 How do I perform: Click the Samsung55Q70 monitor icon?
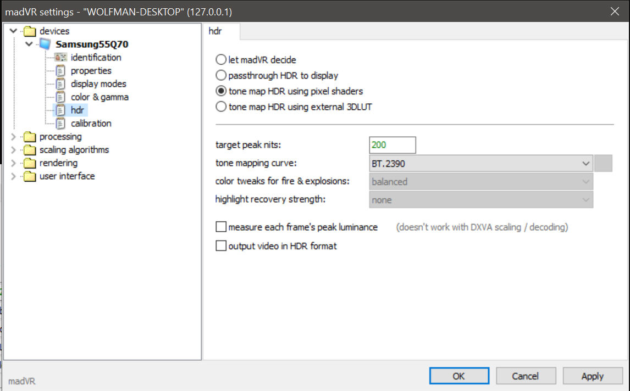click(45, 44)
